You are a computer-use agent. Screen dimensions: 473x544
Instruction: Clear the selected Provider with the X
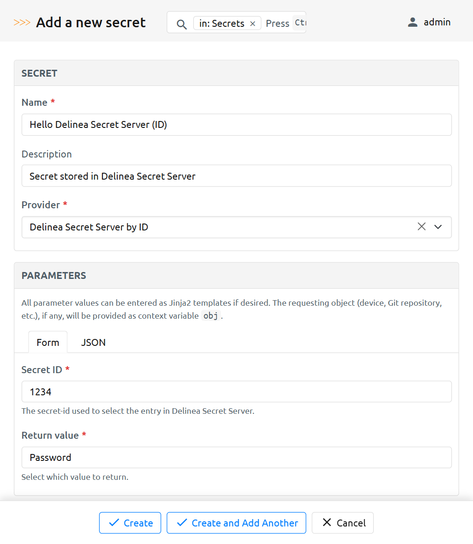click(421, 227)
